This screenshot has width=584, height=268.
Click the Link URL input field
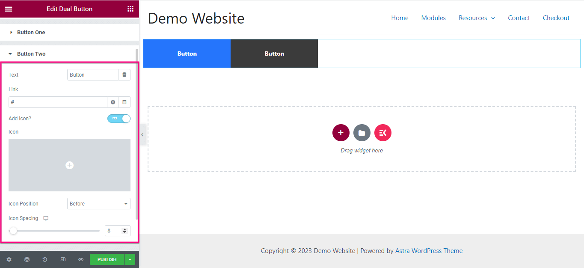(x=58, y=102)
